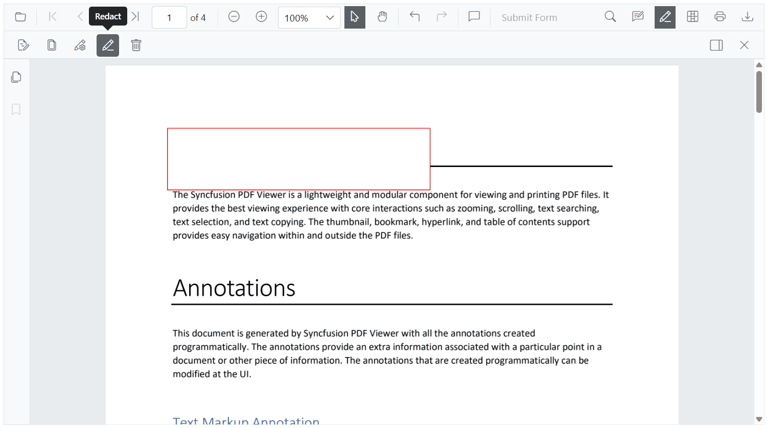Viewport: 767px width, 428px height.
Task: Print the current document
Action: pyautogui.click(x=720, y=16)
